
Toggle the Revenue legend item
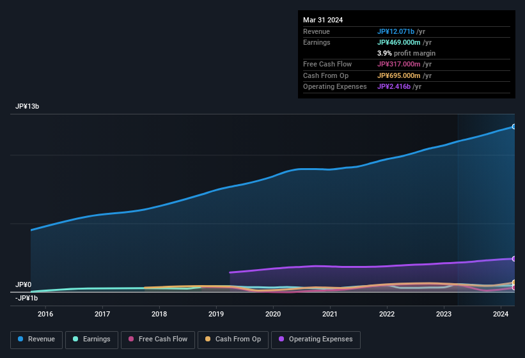coord(36,339)
